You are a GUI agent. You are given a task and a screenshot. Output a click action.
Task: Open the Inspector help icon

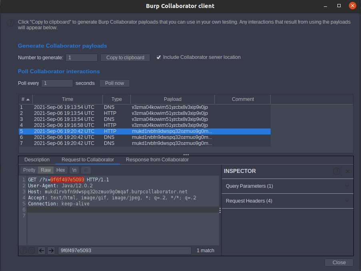336,171
